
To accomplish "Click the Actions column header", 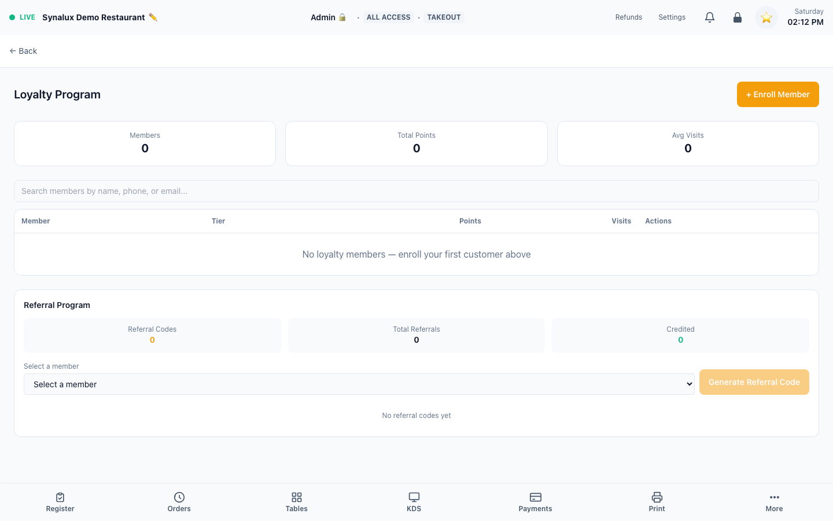I will pos(658,221).
